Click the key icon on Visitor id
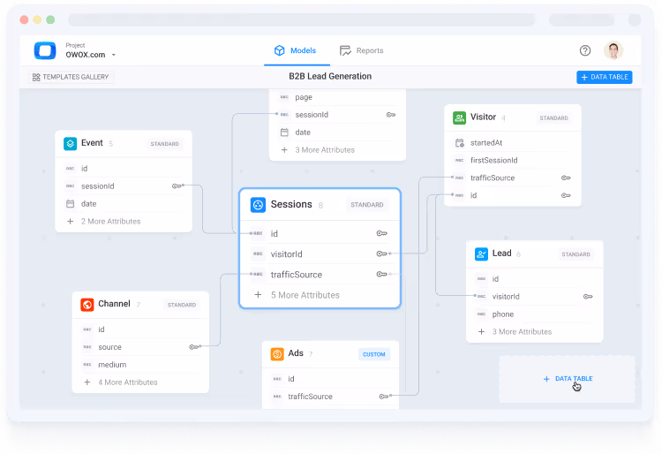This screenshot has height=454, width=662. (x=566, y=195)
